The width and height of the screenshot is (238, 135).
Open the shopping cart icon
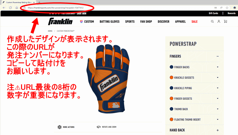coord(226,21)
